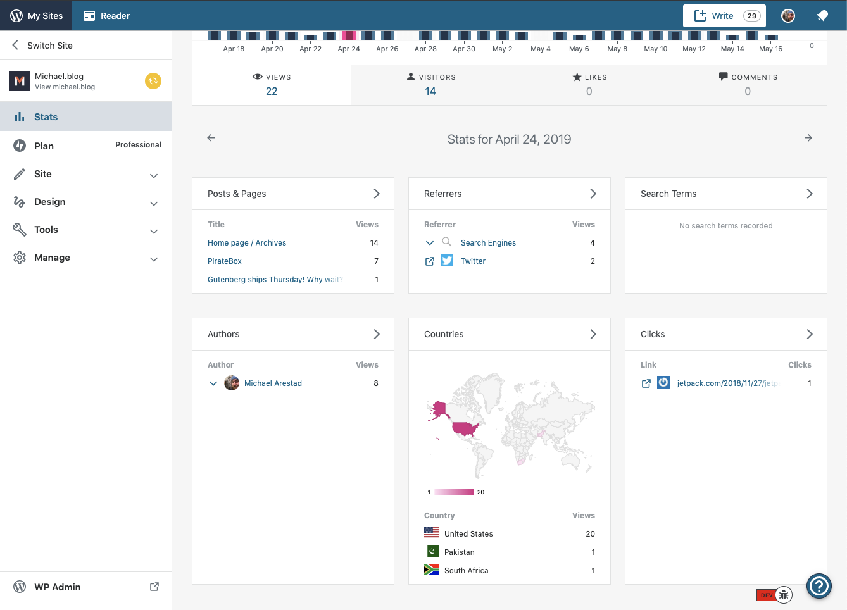The height and width of the screenshot is (610, 847).
Task: Open the help question mark button
Action: (819, 585)
